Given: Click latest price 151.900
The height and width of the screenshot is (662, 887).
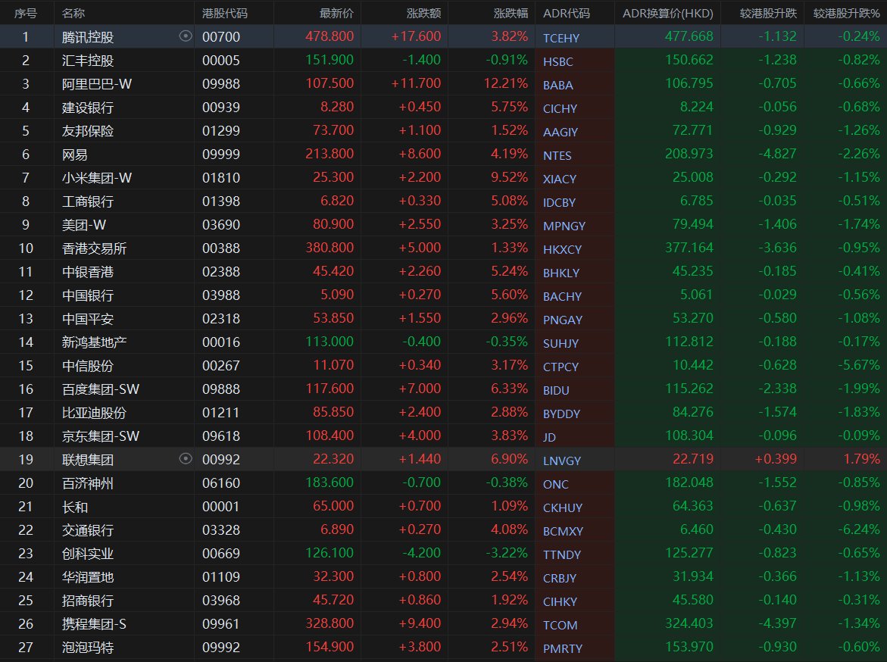Looking at the screenshot, I should click(330, 60).
